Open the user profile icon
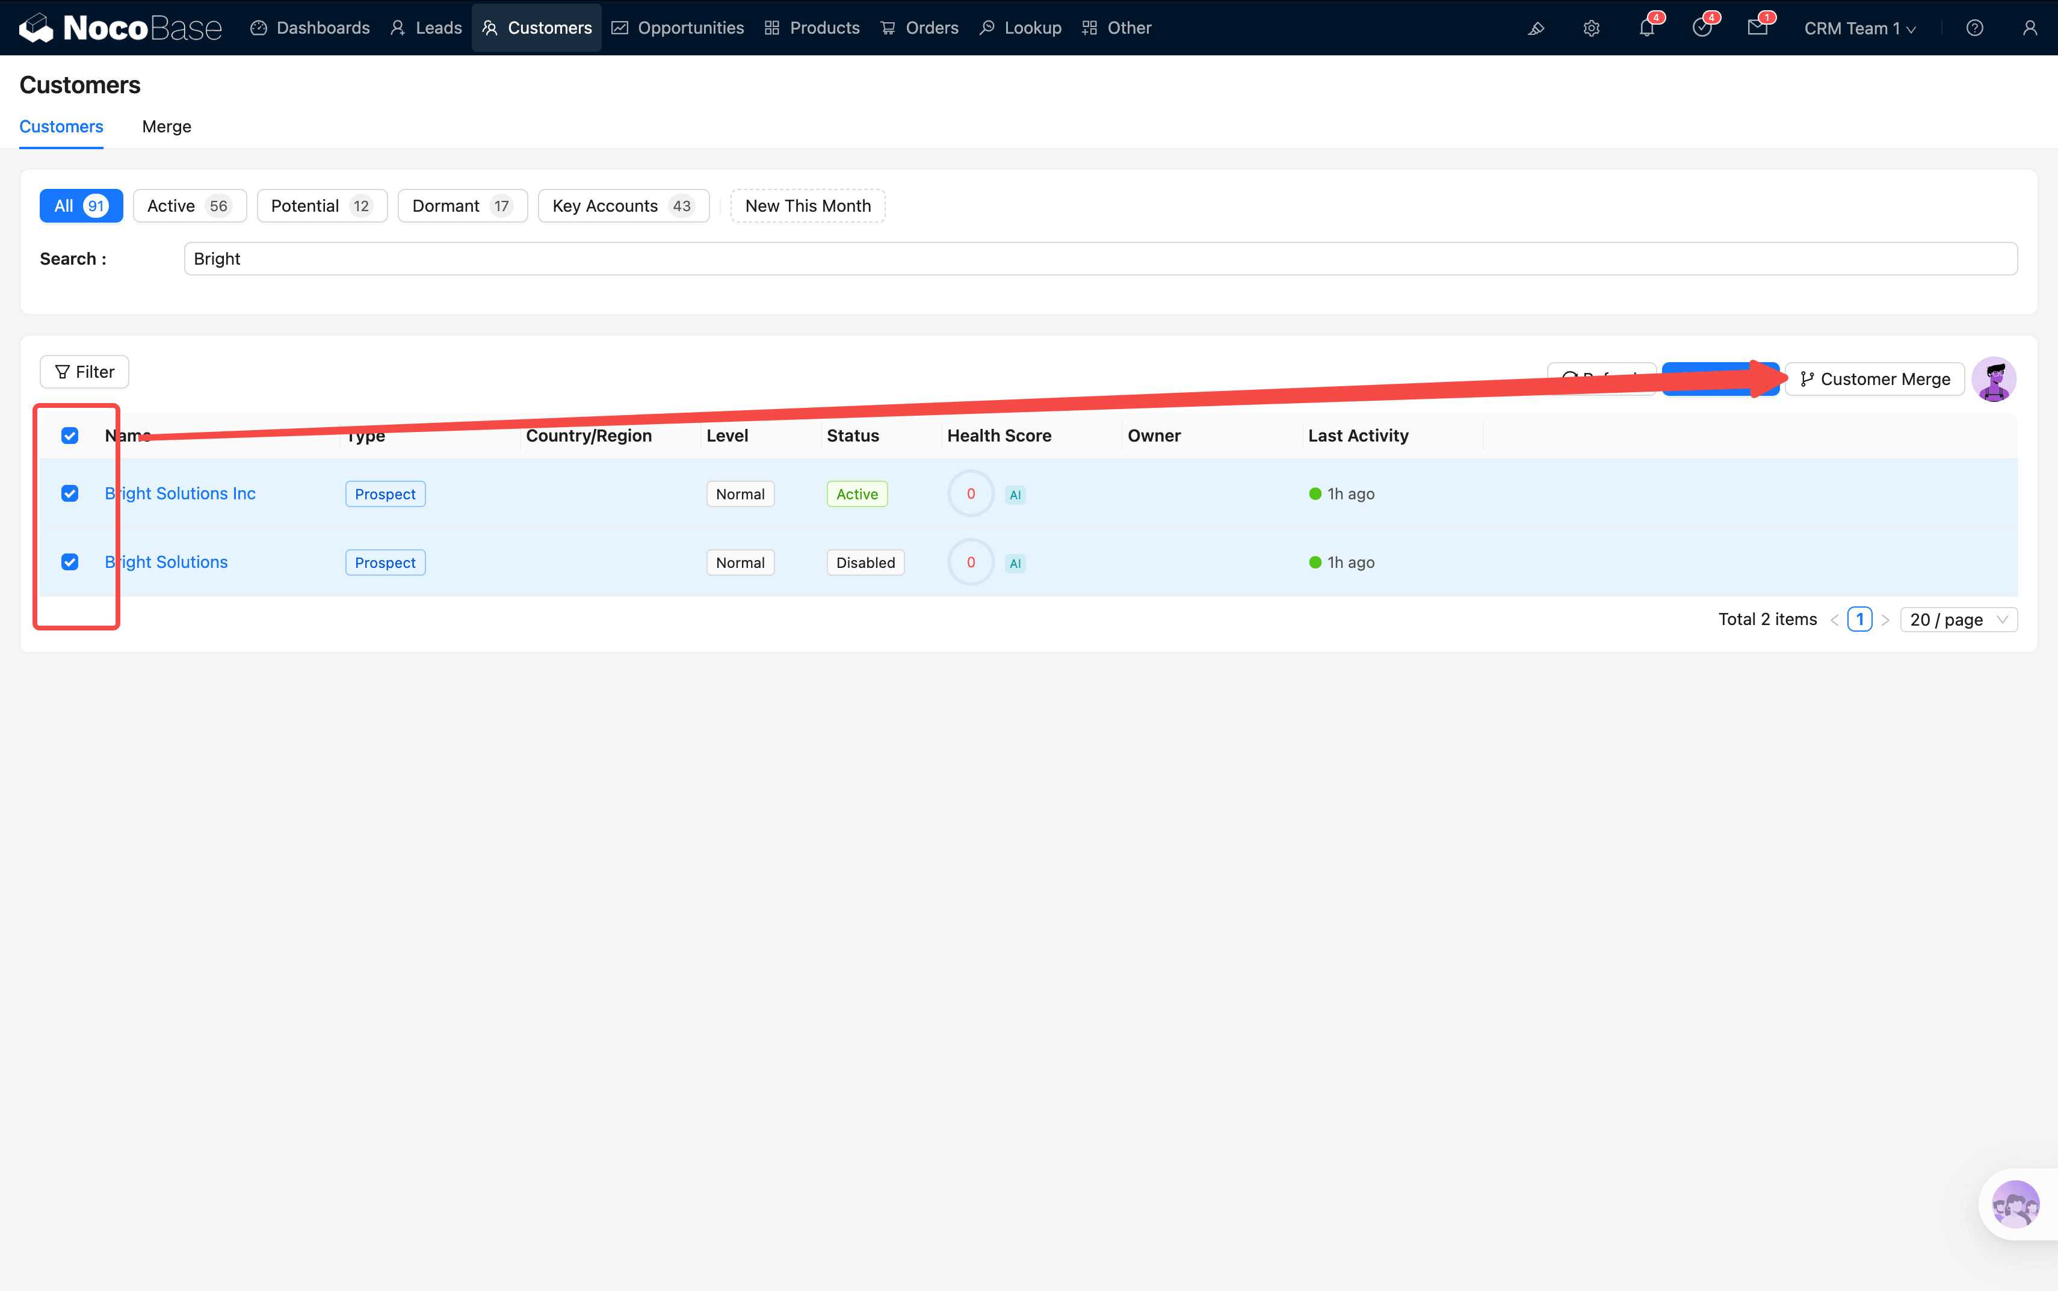 click(2030, 28)
